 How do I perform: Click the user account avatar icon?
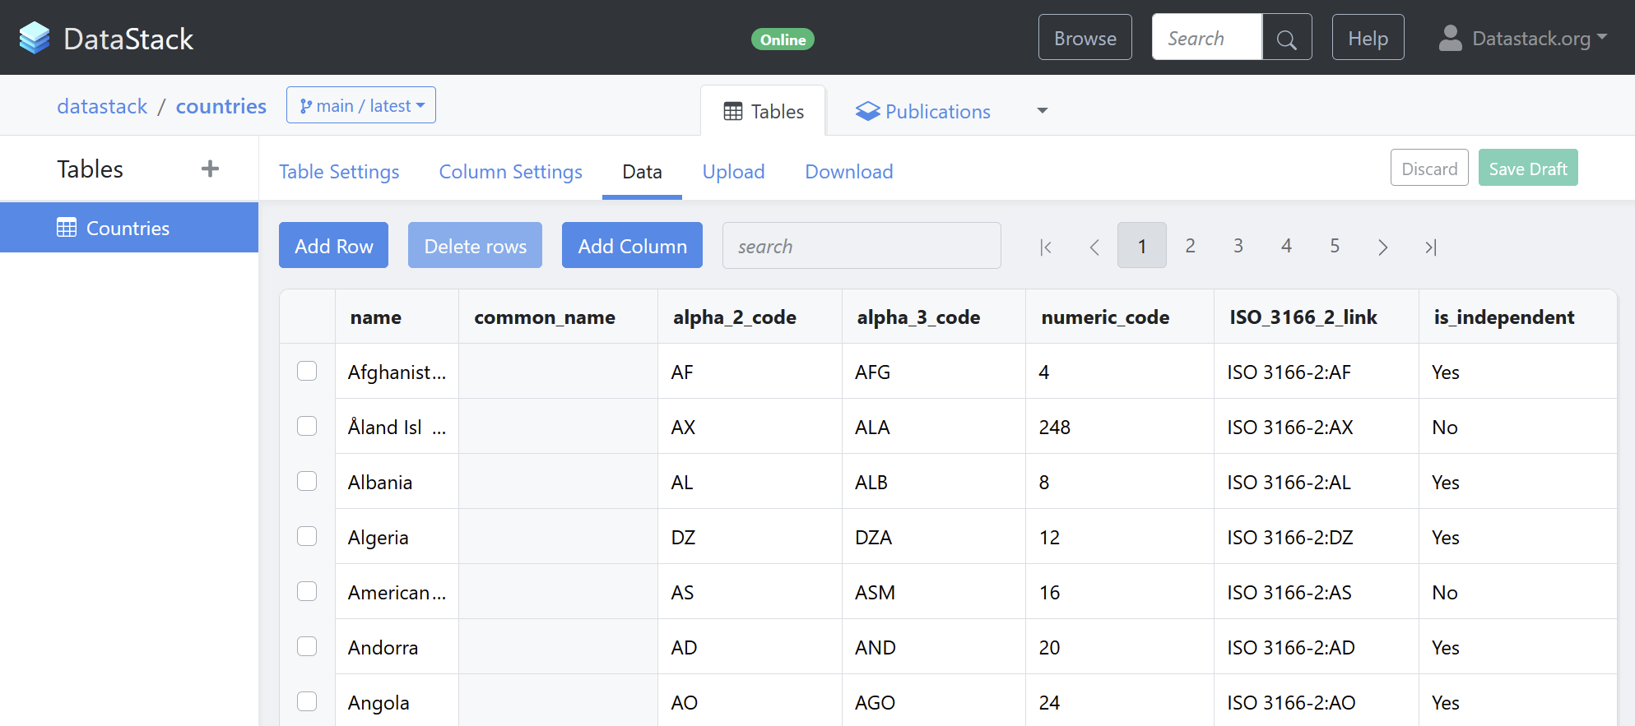1450,38
